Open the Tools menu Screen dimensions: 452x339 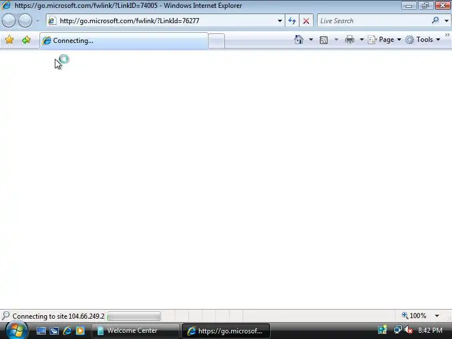click(x=423, y=40)
